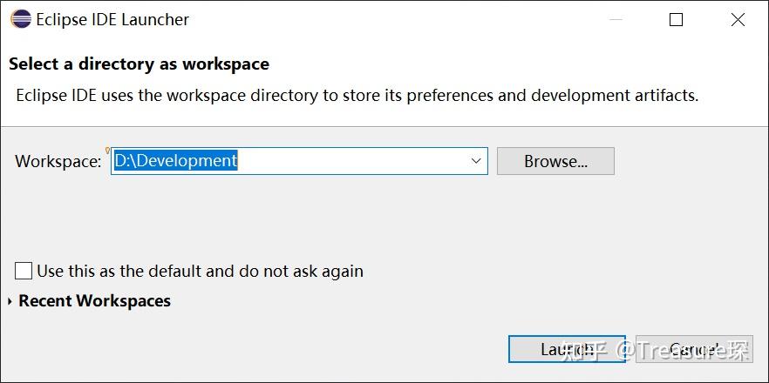Open the Workspace path dropdown arrow
Image resolution: width=769 pixels, height=383 pixels.
tap(476, 161)
